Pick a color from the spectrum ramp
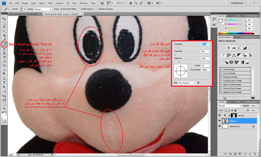 pyautogui.click(x=236, y=33)
